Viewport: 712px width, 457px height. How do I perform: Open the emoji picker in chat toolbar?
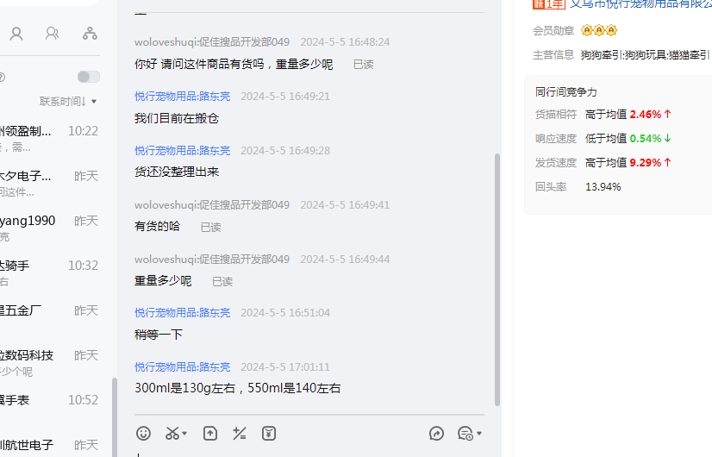(143, 434)
